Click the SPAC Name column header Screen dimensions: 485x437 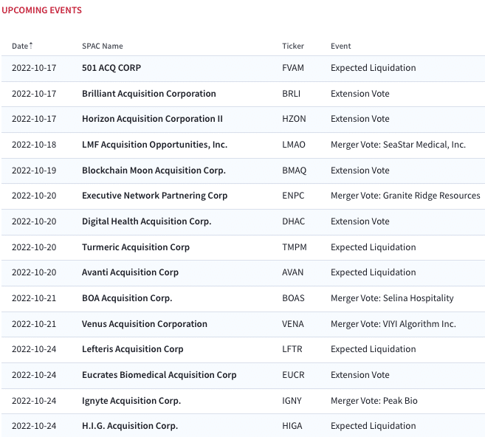click(x=103, y=46)
